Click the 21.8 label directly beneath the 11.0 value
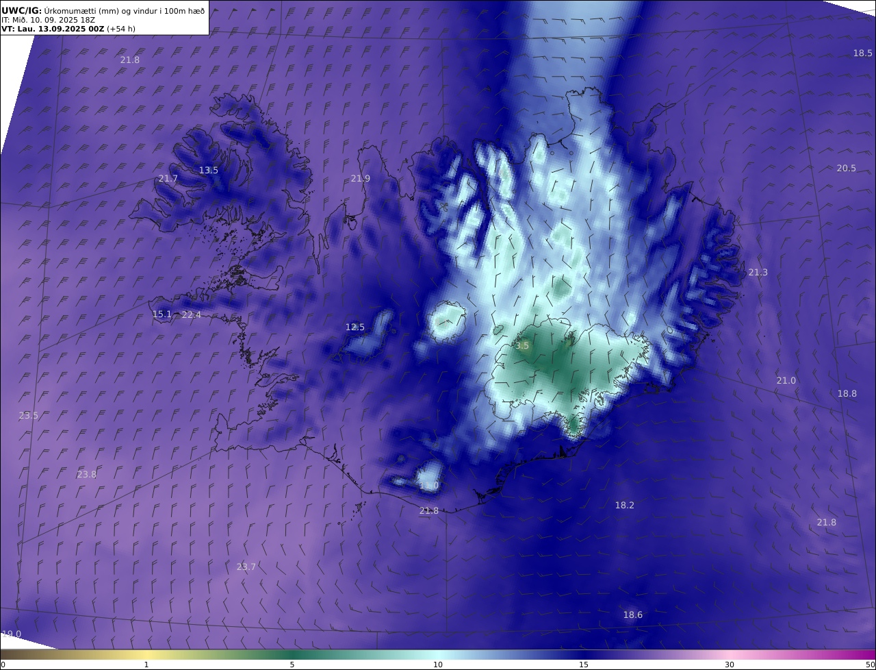The height and width of the screenshot is (670, 876). pos(428,511)
